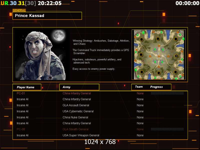Click China Nuke General army entry
Screen dimensions: 200x150
click(75, 117)
